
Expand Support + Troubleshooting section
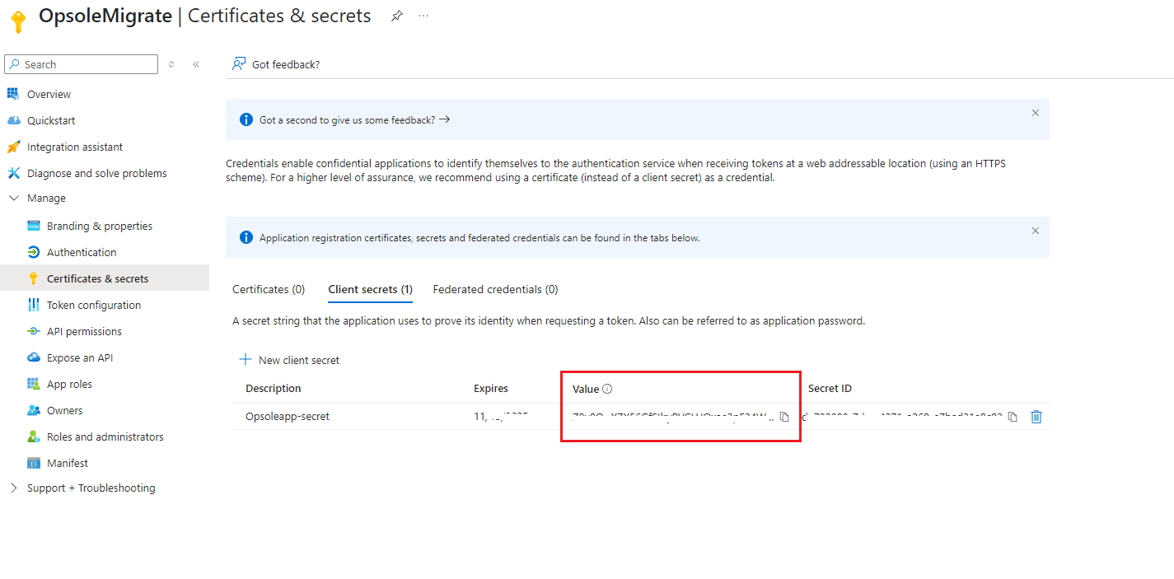pyautogui.click(x=13, y=488)
